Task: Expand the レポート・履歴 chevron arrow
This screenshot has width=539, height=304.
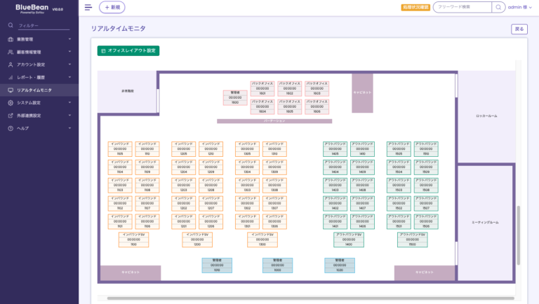Action: point(70,77)
